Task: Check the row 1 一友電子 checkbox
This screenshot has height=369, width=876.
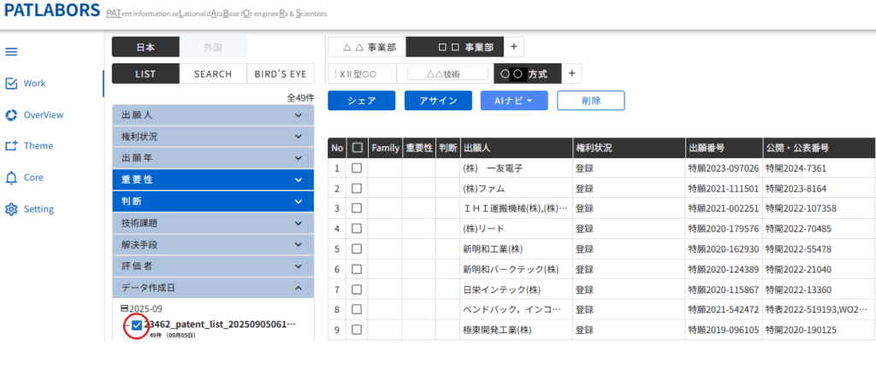Action: tap(357, 168)
